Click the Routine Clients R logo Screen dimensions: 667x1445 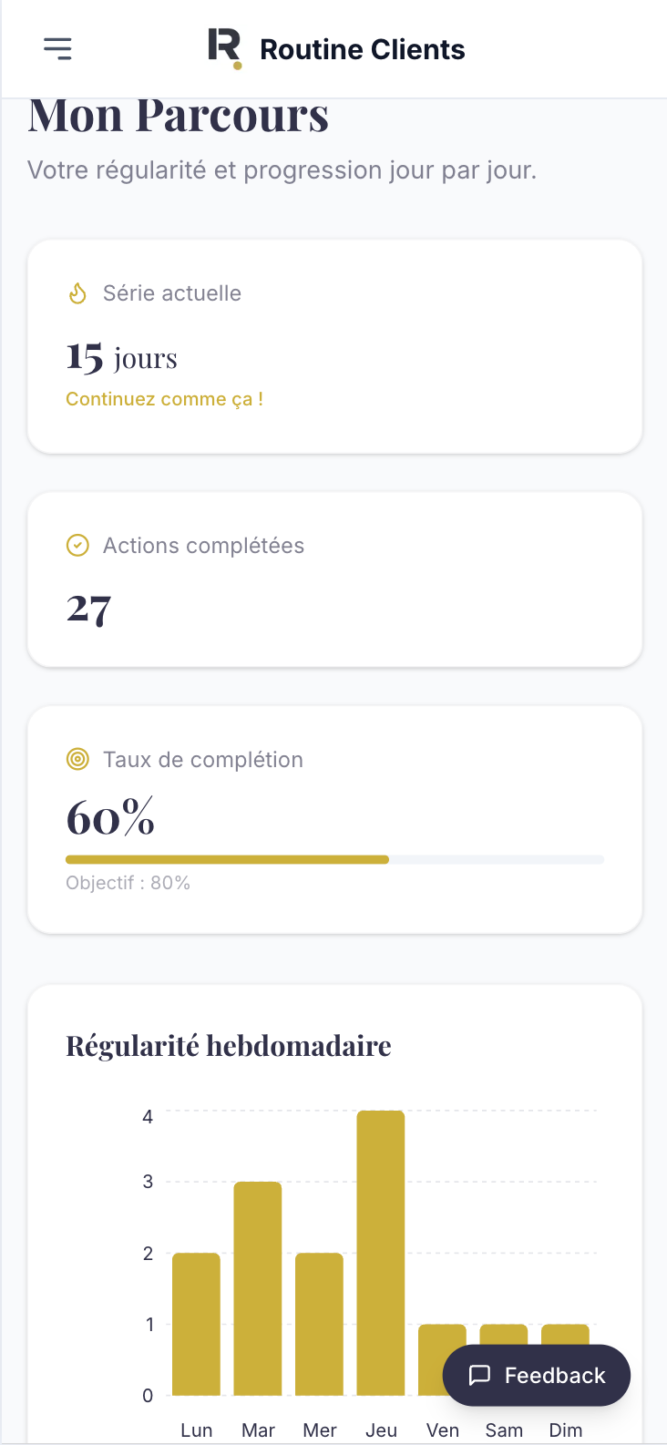pos(224,48)
